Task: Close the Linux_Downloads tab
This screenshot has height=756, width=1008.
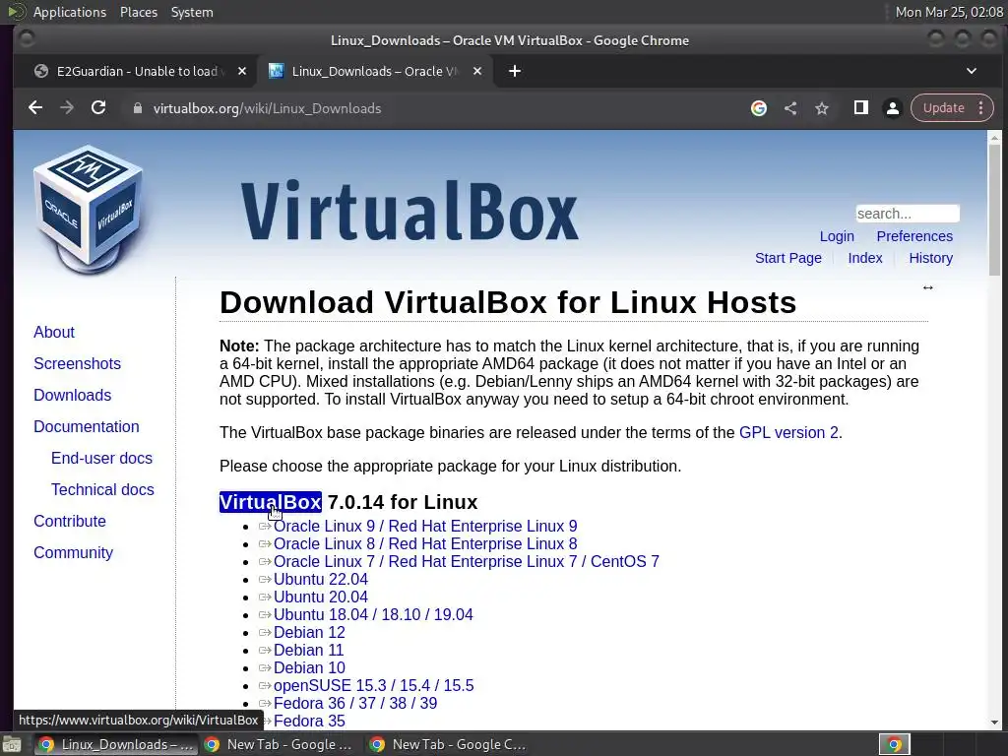Action: click(x=477, y=71)
